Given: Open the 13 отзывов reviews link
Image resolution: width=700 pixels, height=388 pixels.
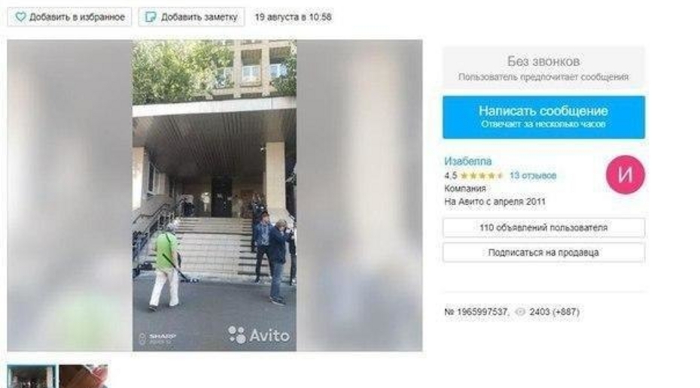Looking at the screenshot, I should [x=533, y=176].
